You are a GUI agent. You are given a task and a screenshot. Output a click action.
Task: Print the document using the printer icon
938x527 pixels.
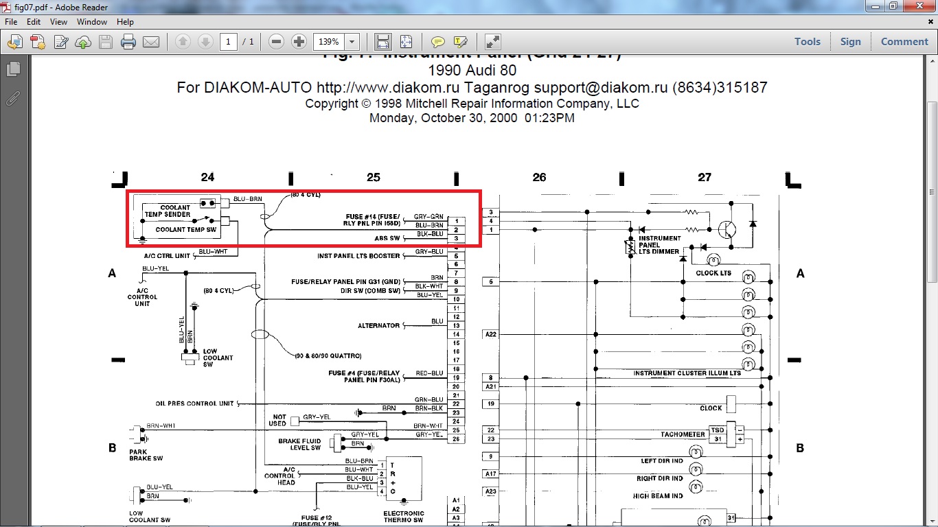tap(128, 42)
